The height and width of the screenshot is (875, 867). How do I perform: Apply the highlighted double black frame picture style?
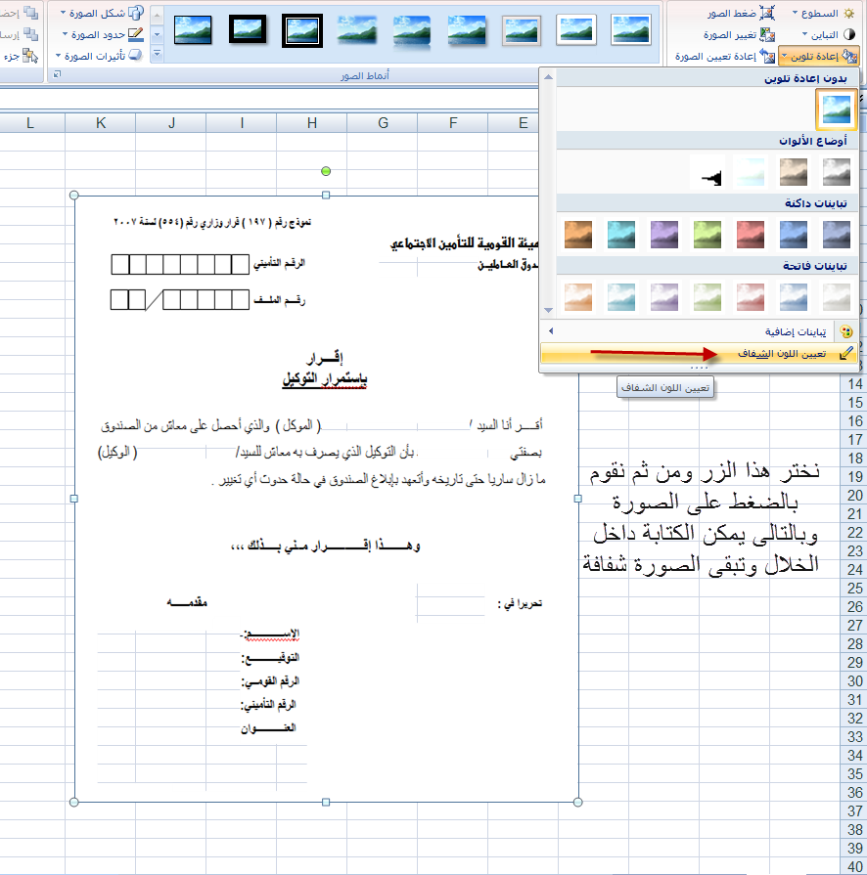coord(302,30)
